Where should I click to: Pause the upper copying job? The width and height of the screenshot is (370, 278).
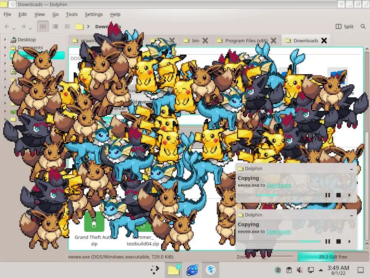pos(327,195)
